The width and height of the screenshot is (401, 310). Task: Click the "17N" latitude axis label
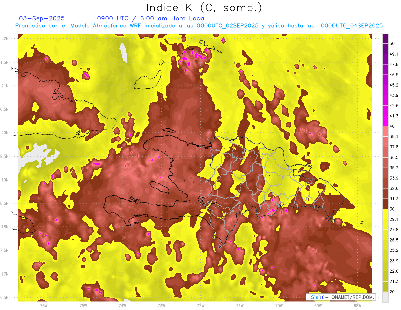(x=5, y=274)
